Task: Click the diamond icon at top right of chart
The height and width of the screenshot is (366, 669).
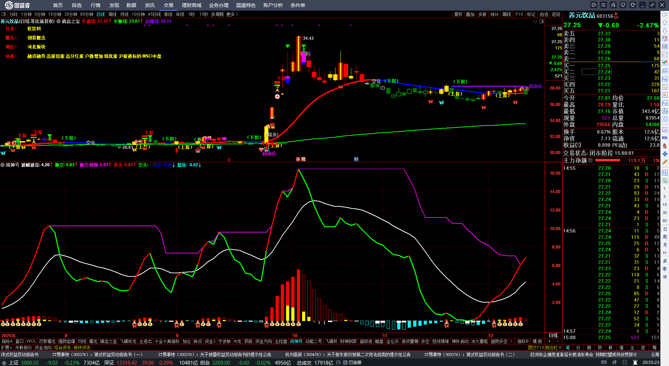Action: (535, 22)
